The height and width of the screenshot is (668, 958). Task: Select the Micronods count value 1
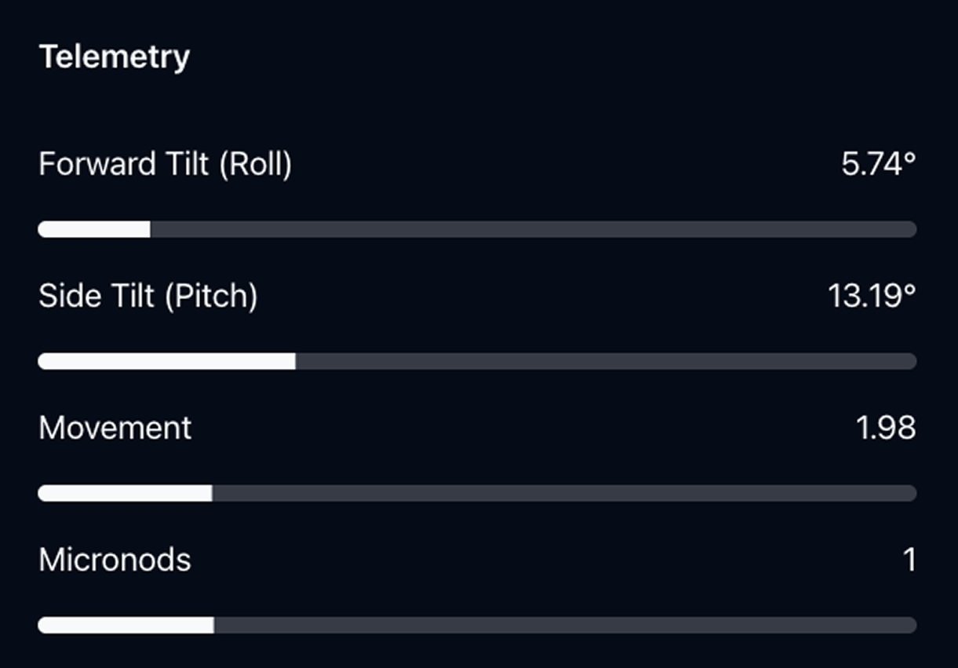(909, 560)
